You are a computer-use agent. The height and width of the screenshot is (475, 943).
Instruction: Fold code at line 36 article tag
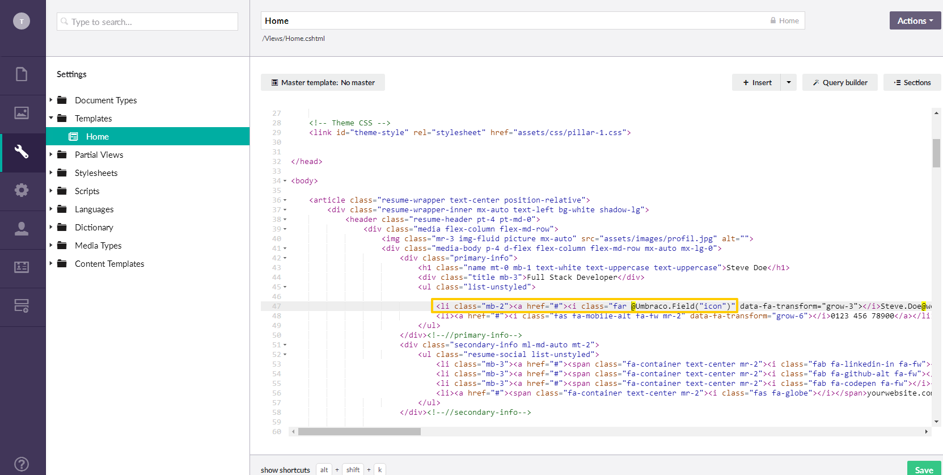pos(285,200)
